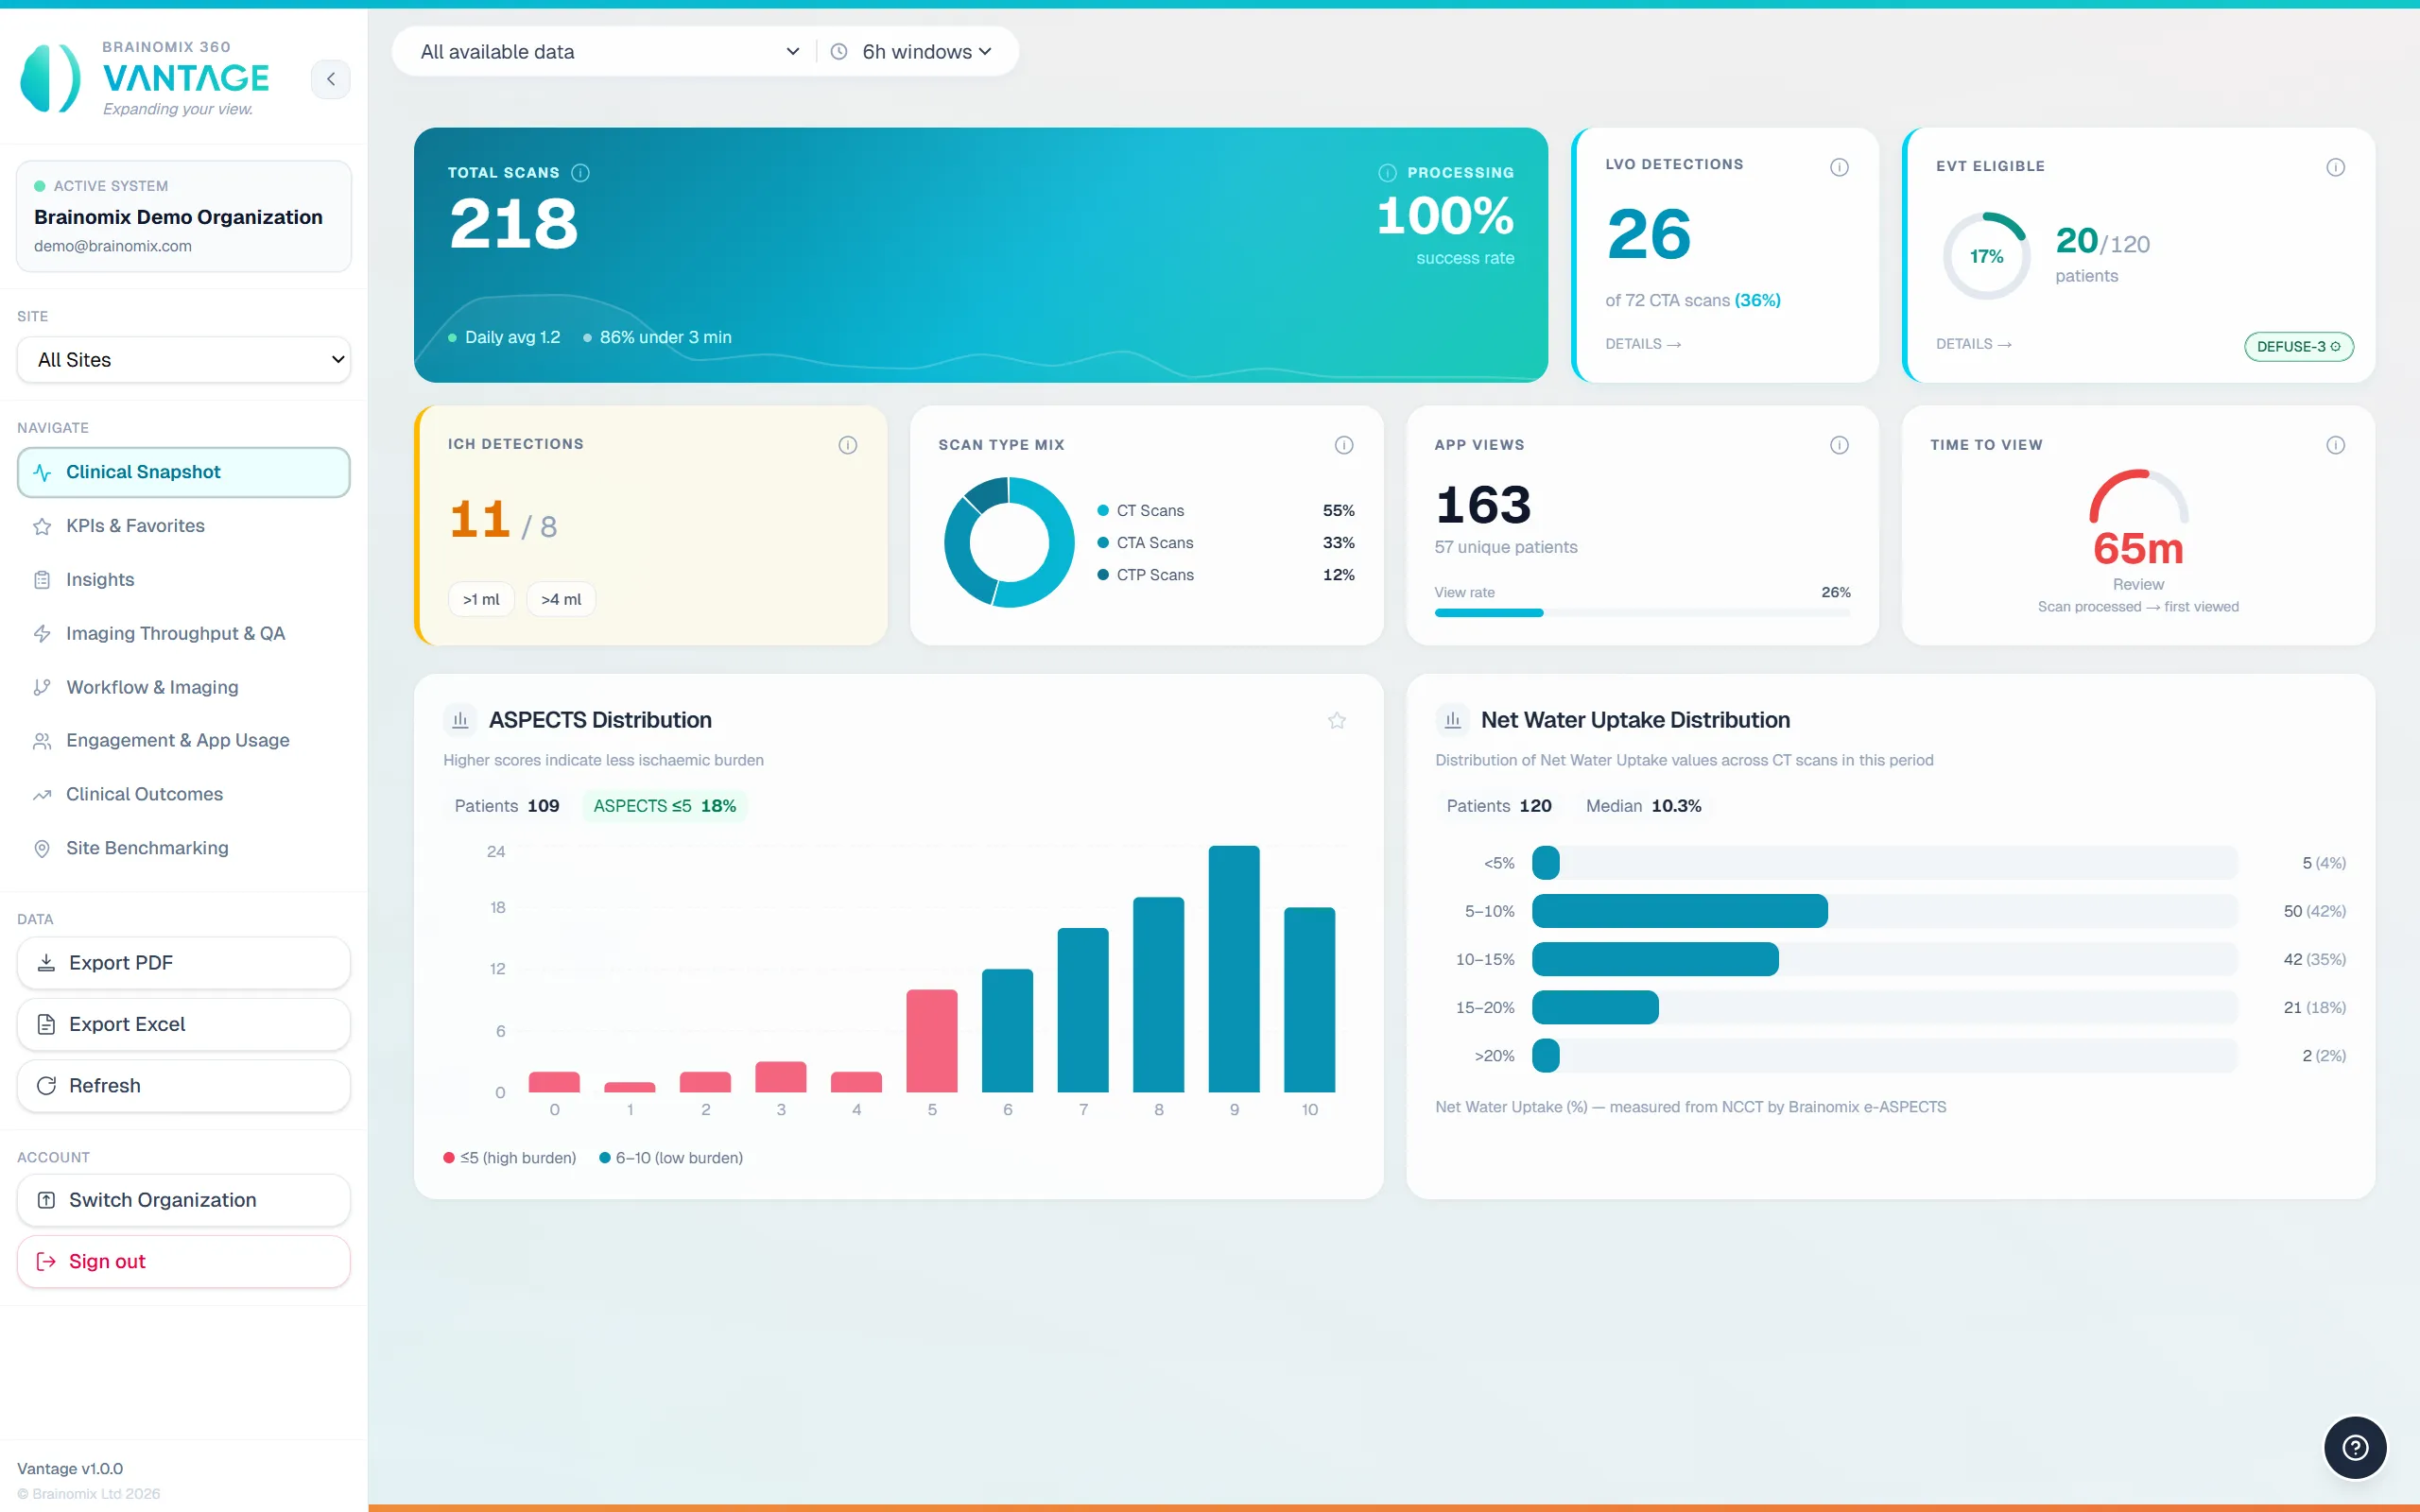Click the Time To View info icon
2420x1512 pixels.
click(x=2335, y=445)
